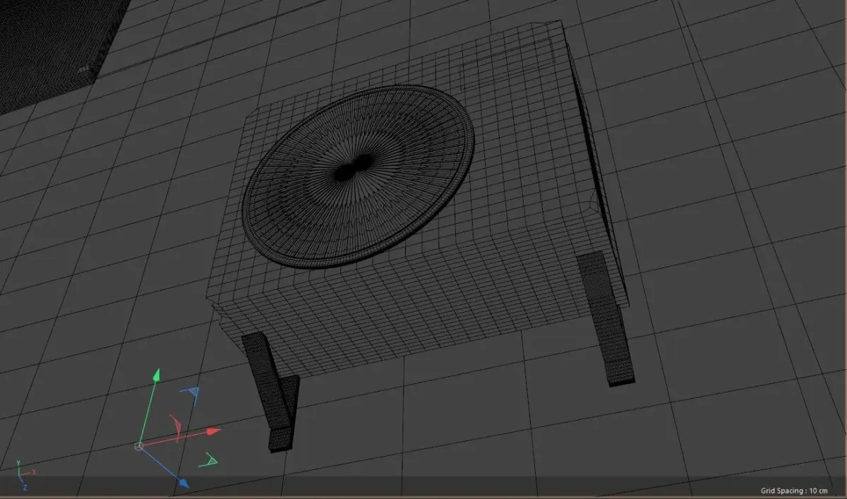This screenshot has width=847, height=499.
Task: Select the circular fan grille mesh
Action: [359, 176]
